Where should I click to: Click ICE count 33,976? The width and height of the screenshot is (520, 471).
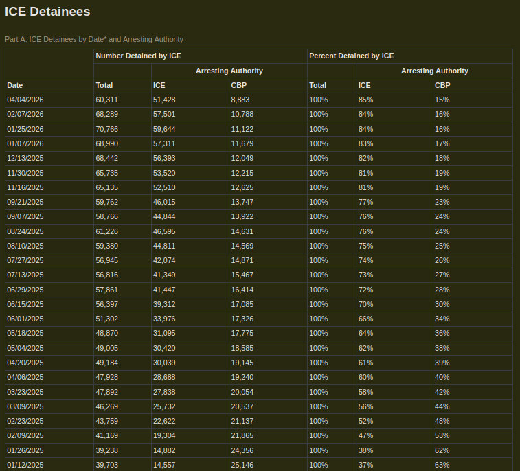pyautogui.click(x=164, y=319)
